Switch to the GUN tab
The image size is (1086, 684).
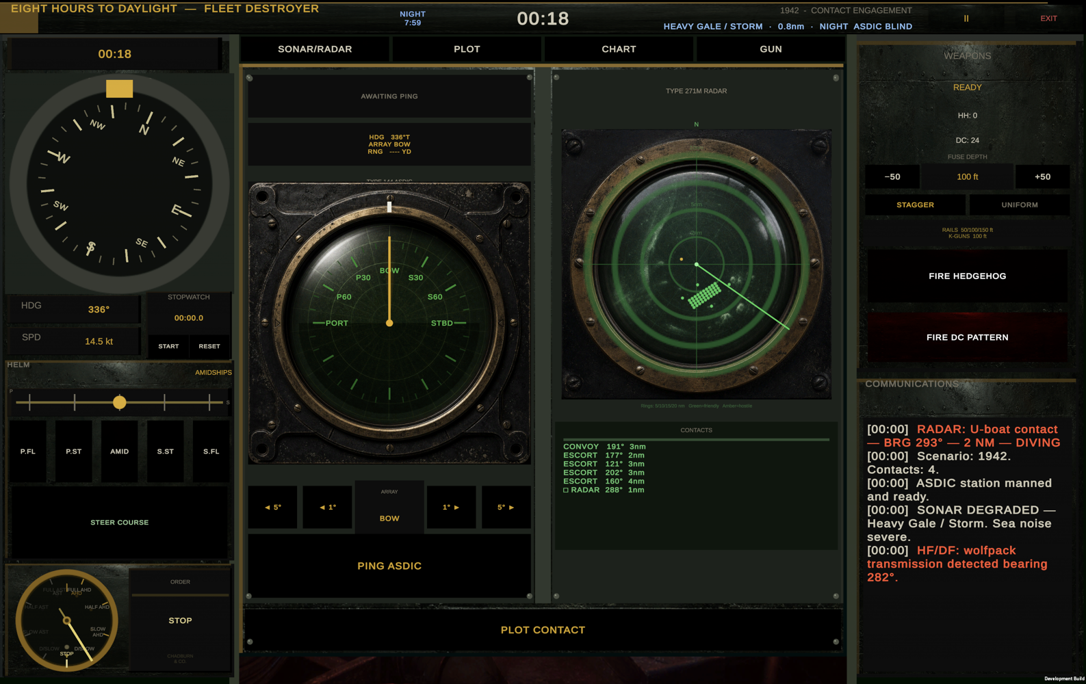click(x=771, y=49)
